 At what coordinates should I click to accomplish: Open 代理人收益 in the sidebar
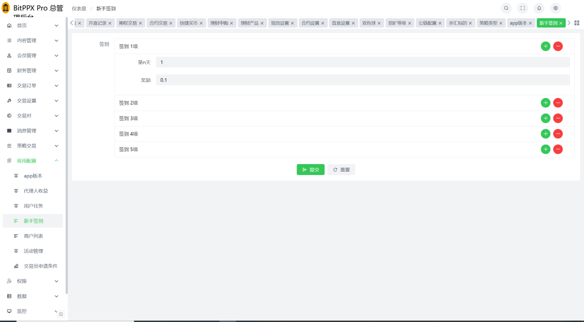33,191
